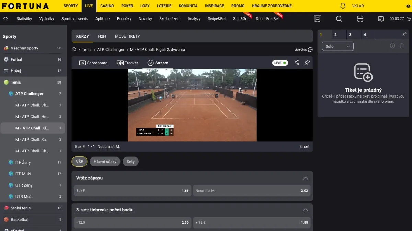
Task: Click the VKLAD deposit button
Action: pos(357,5)
